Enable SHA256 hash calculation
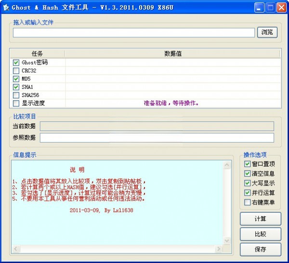The height and width of the screenshot is (263, 289). 16,95
